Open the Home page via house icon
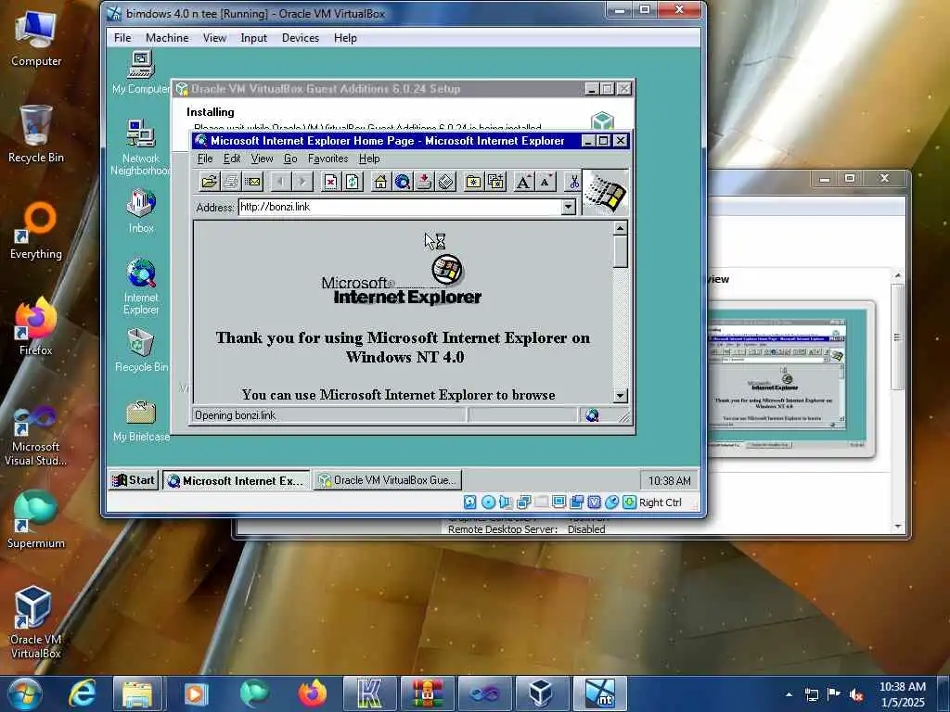The image size is (950, 712). [x=380, y=182]
